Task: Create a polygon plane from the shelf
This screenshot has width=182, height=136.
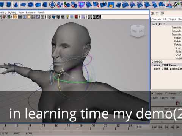Action: [x=23, y=5]
